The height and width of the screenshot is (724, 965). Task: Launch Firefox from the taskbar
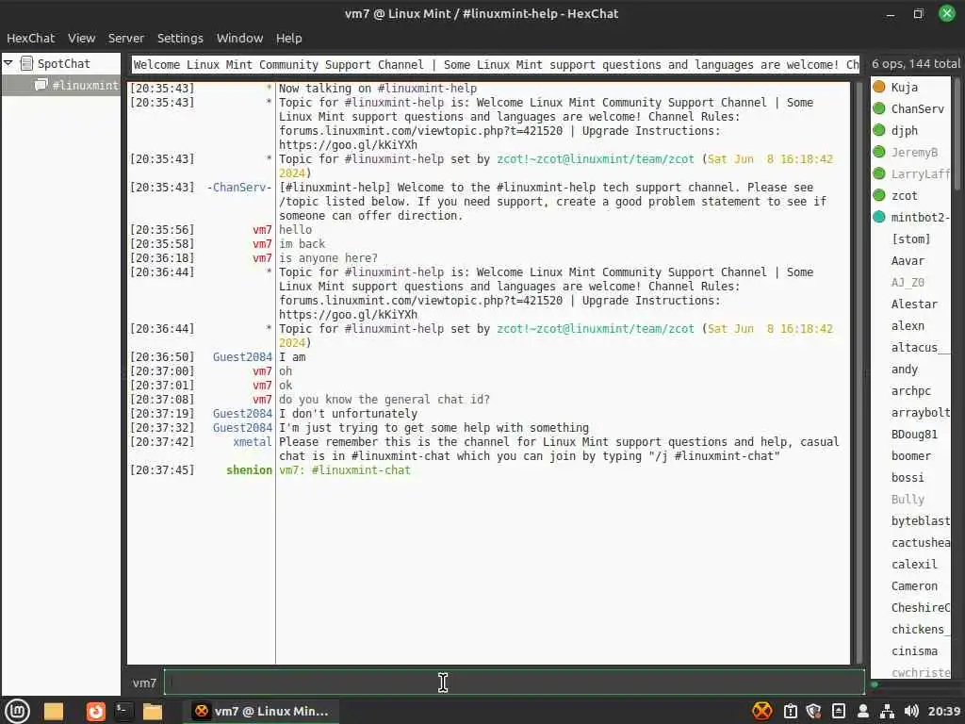(95, 711)
